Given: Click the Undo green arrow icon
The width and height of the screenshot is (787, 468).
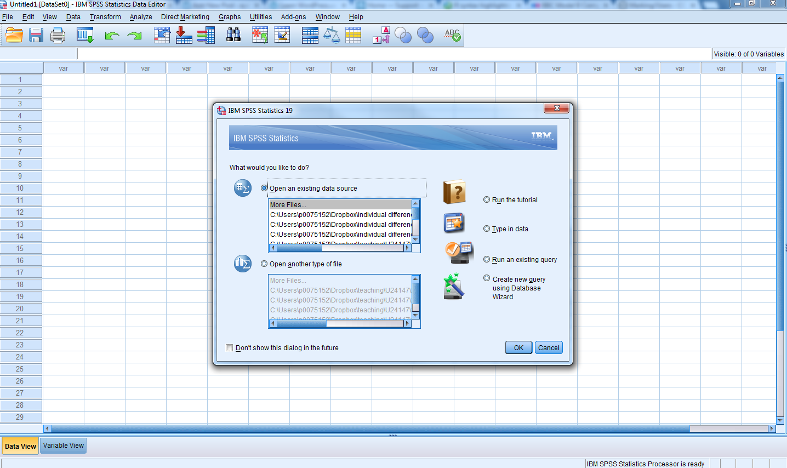Looking at the screenshot, I should pos(112,36).
